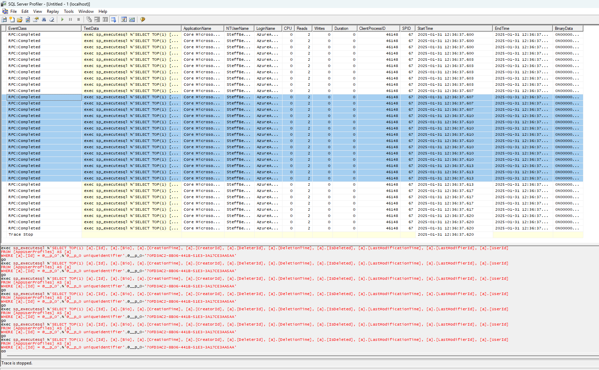
Task: Start the trace with the green play button
Action: [62, 20]
